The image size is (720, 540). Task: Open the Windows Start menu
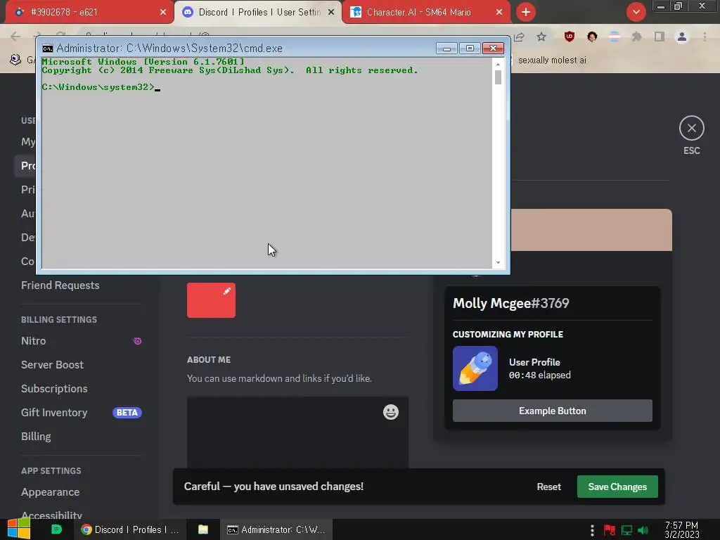tap(18, 529)
